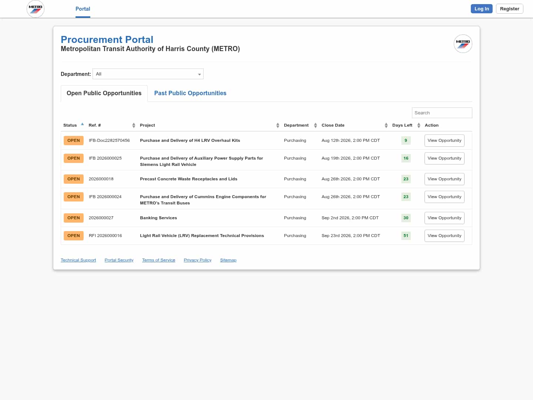Screen dimensions: 533x400
Task: View Opportunity for H4 LRV Overhaul Kits
Action: click(x=445, y=141)
